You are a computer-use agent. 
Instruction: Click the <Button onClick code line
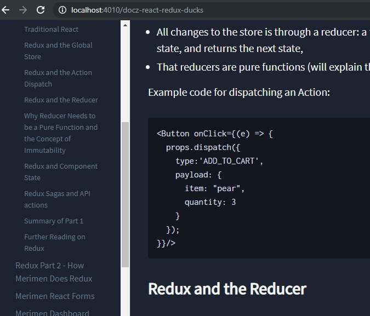(215, 134)
